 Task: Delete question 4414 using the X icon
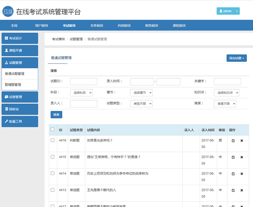(x=242, y=174)
